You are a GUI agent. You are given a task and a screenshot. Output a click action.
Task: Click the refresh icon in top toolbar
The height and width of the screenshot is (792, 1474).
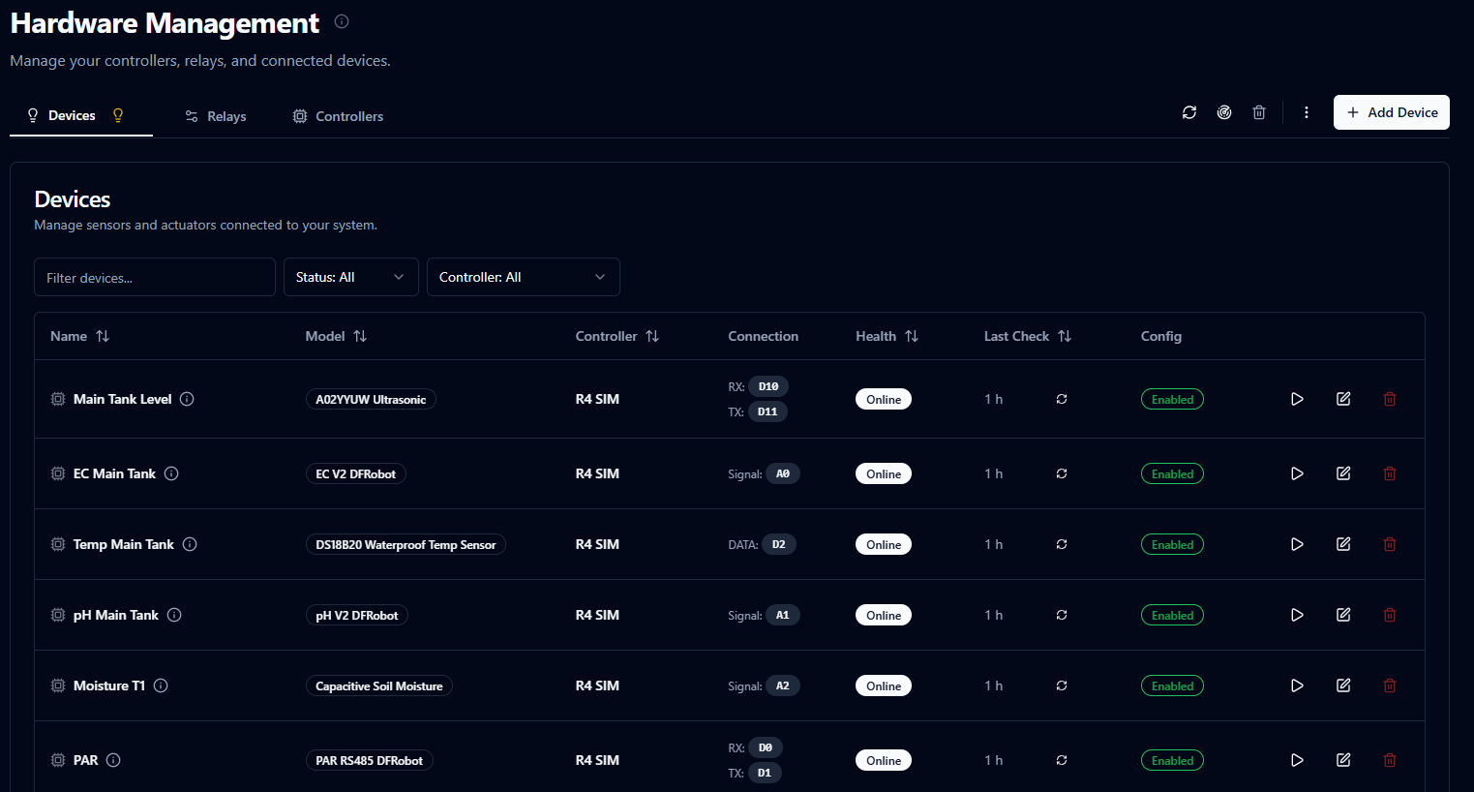coord(1189,112)
